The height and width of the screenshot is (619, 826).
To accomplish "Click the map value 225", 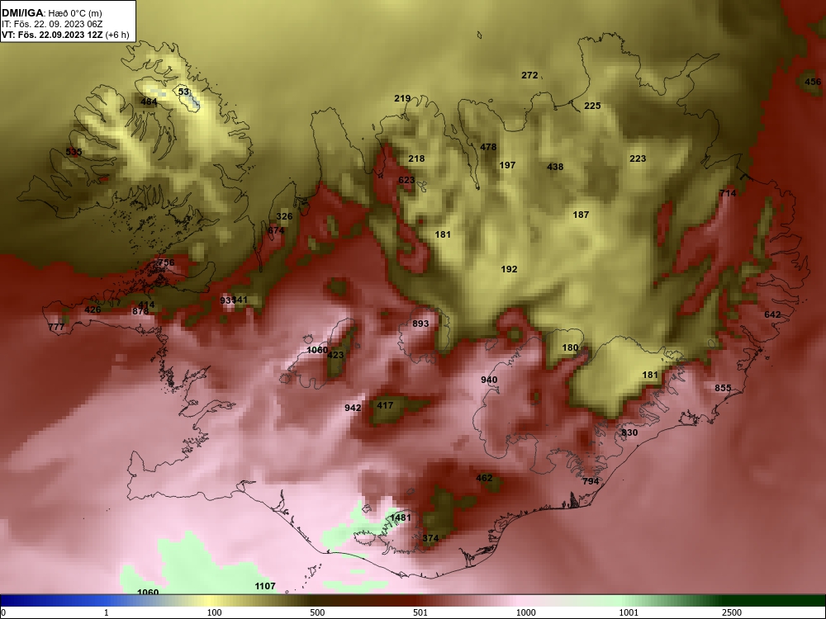I will pyautogui.click(x=592, y=106).
